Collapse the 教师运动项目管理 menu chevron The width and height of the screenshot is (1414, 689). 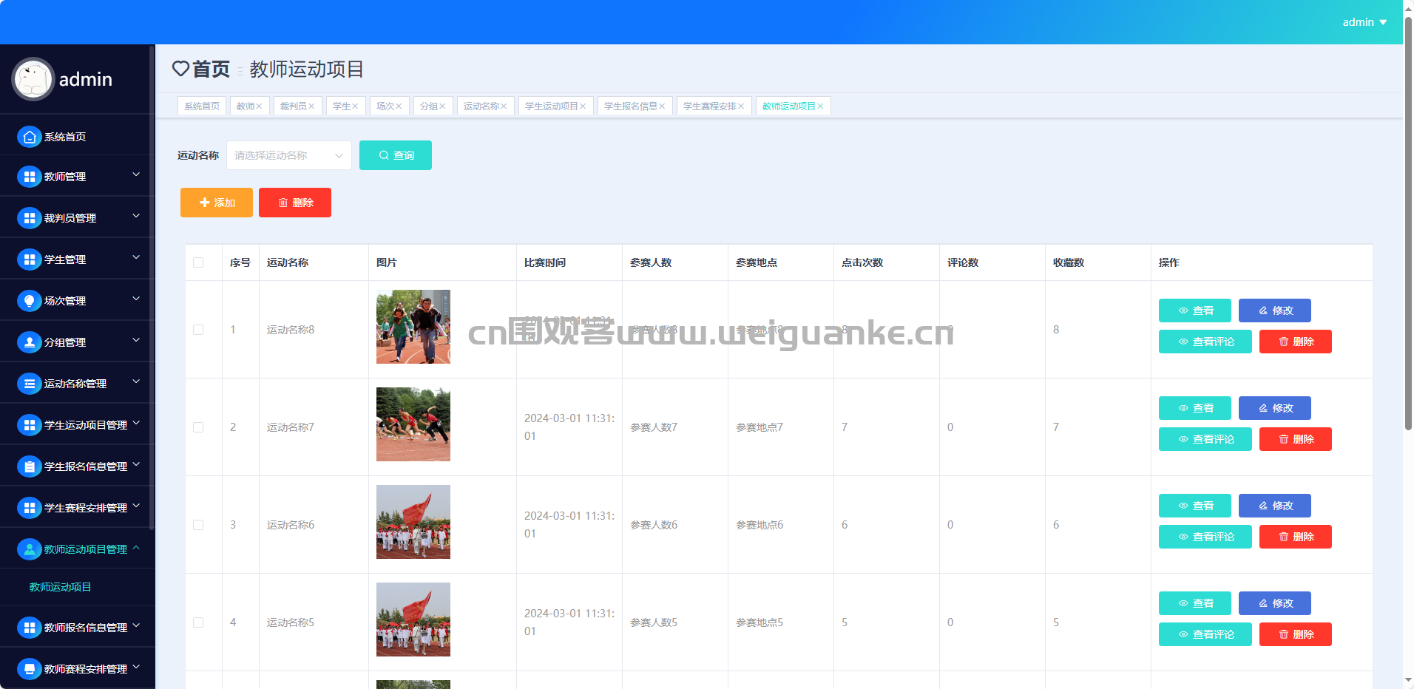click(x=136, y=548)
